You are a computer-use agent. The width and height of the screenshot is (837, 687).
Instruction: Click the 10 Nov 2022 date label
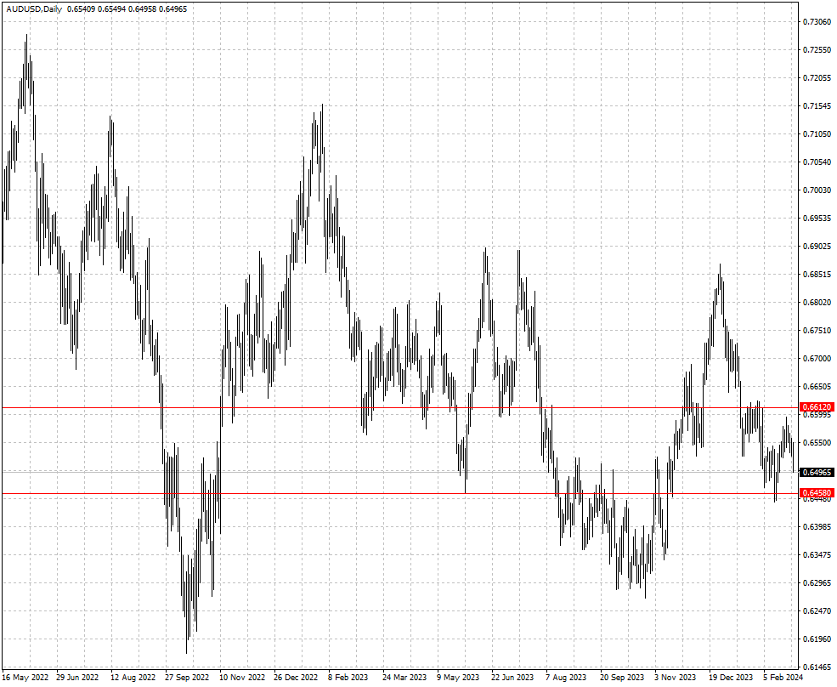[242, 678]
